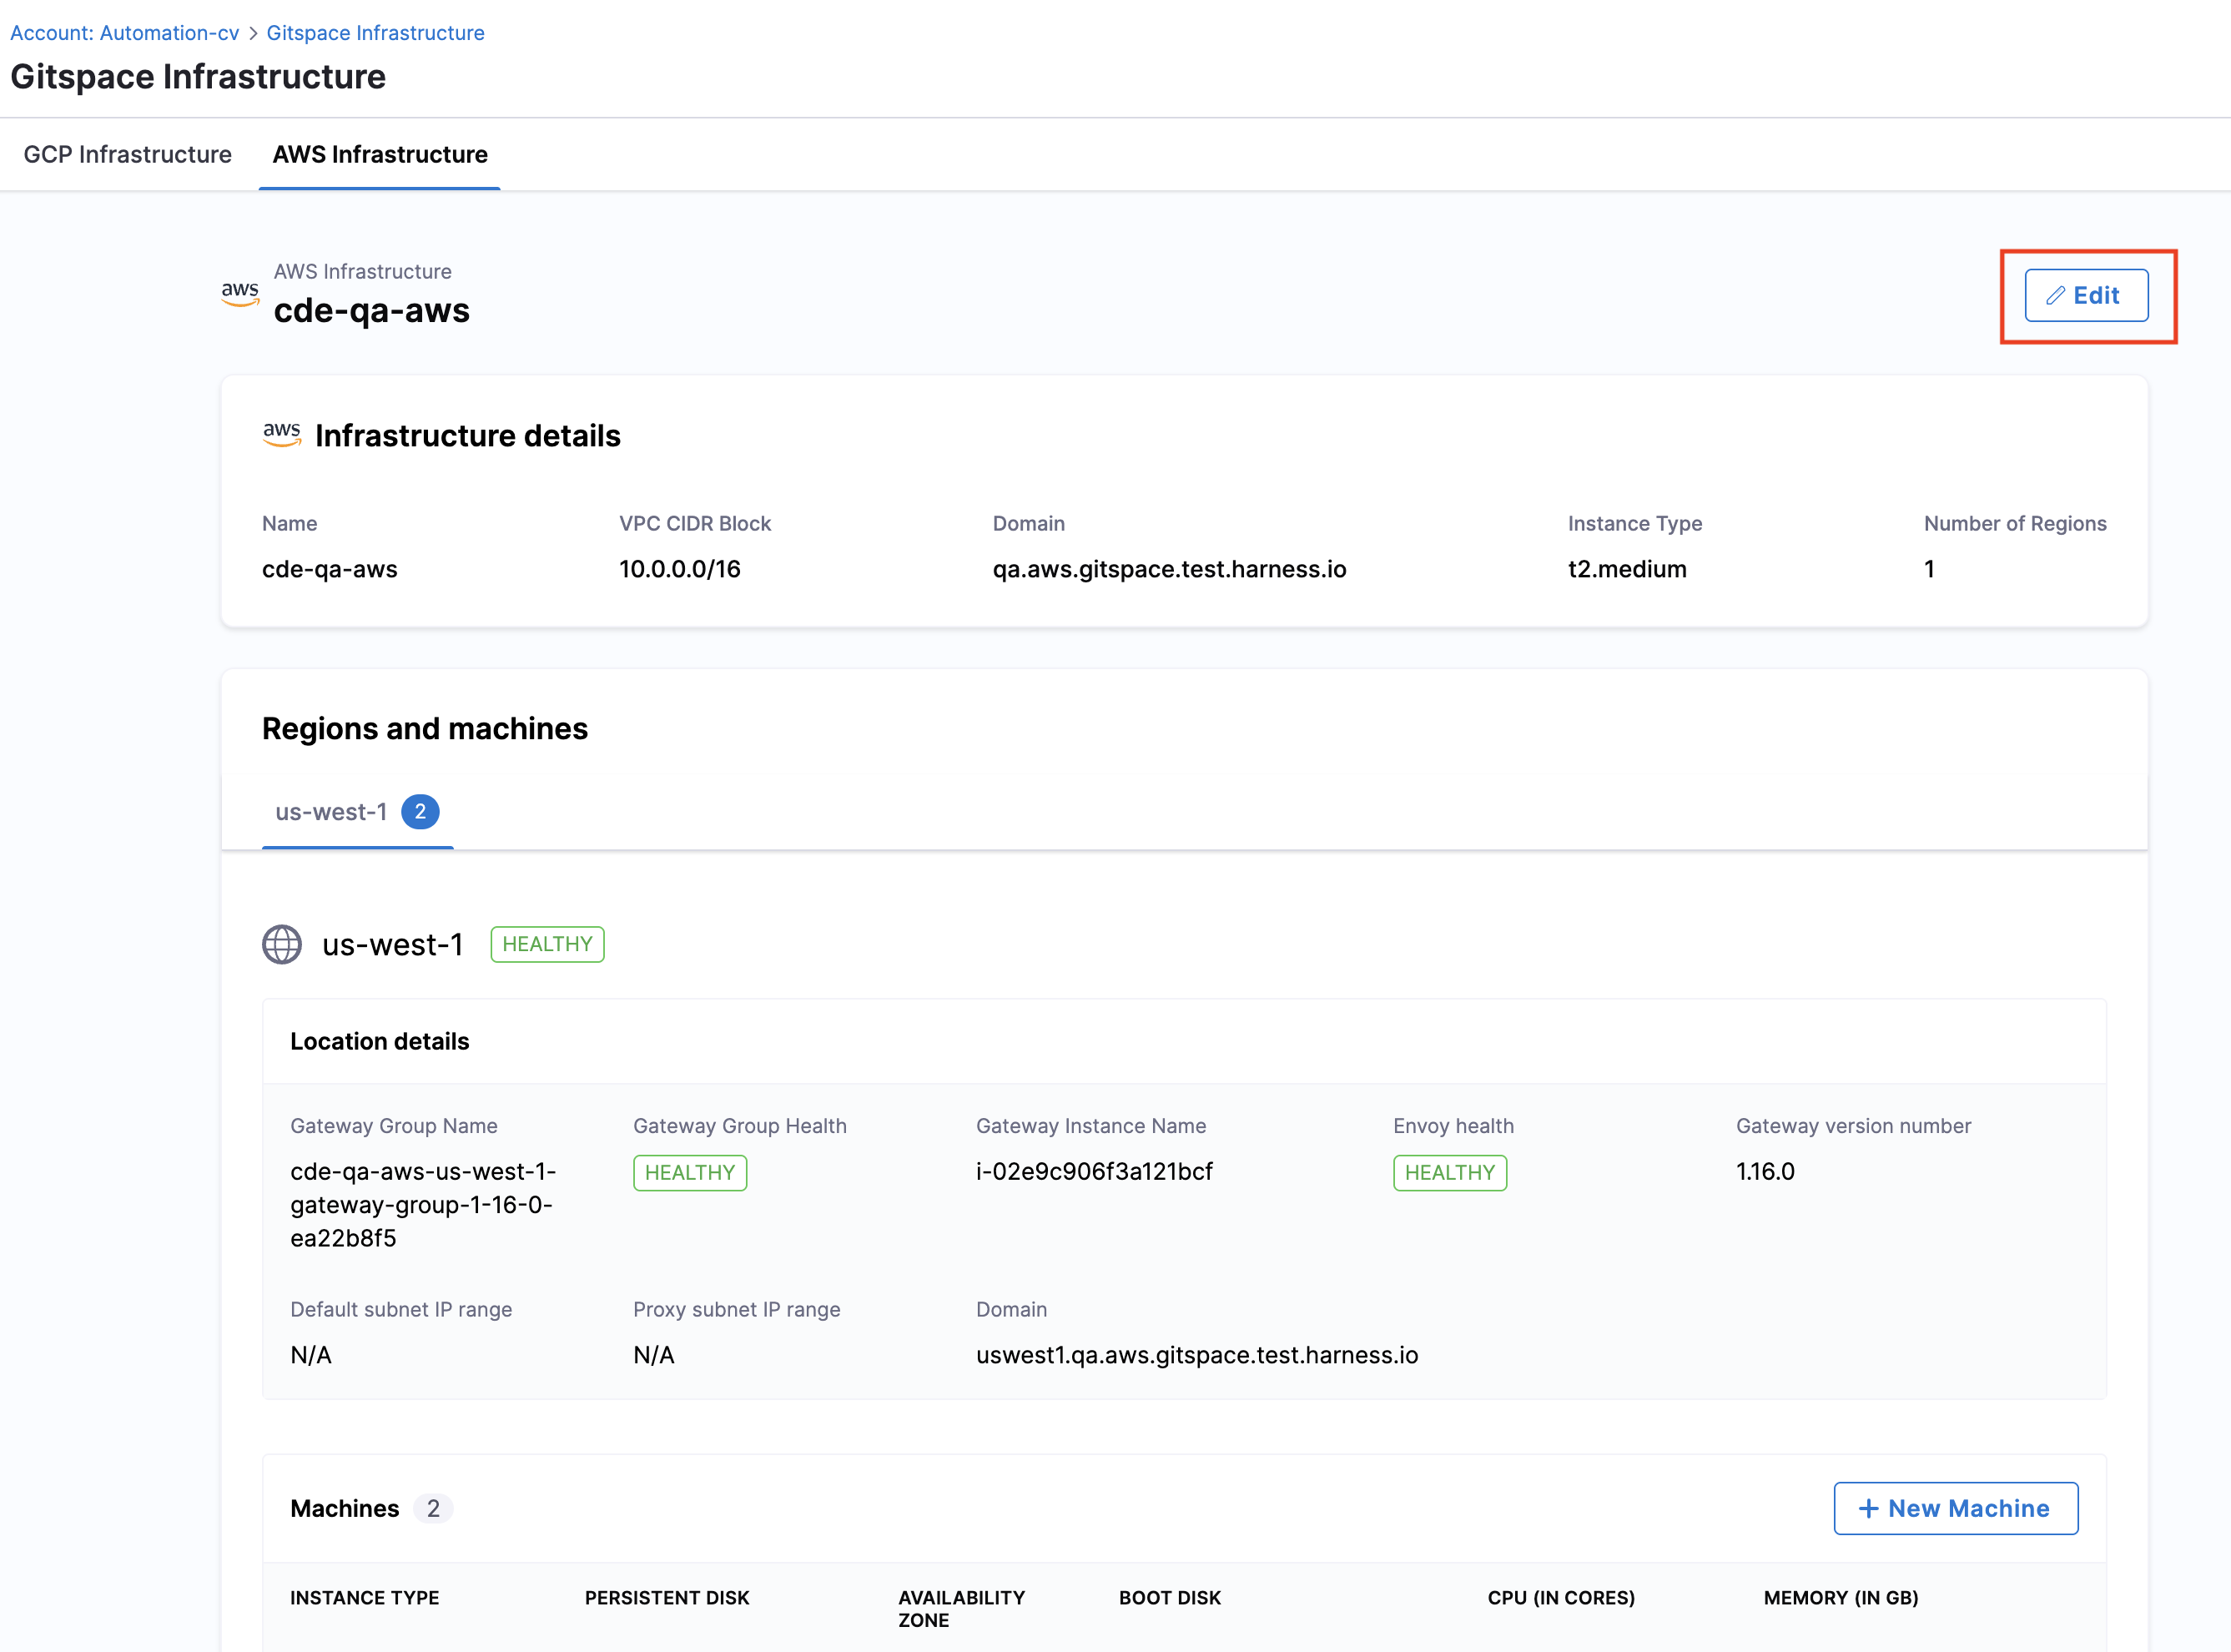This screenshot has width=2231, height=1652.
Task: Click the globe icon beside us-west-1
Action: [x=282, y=944]
